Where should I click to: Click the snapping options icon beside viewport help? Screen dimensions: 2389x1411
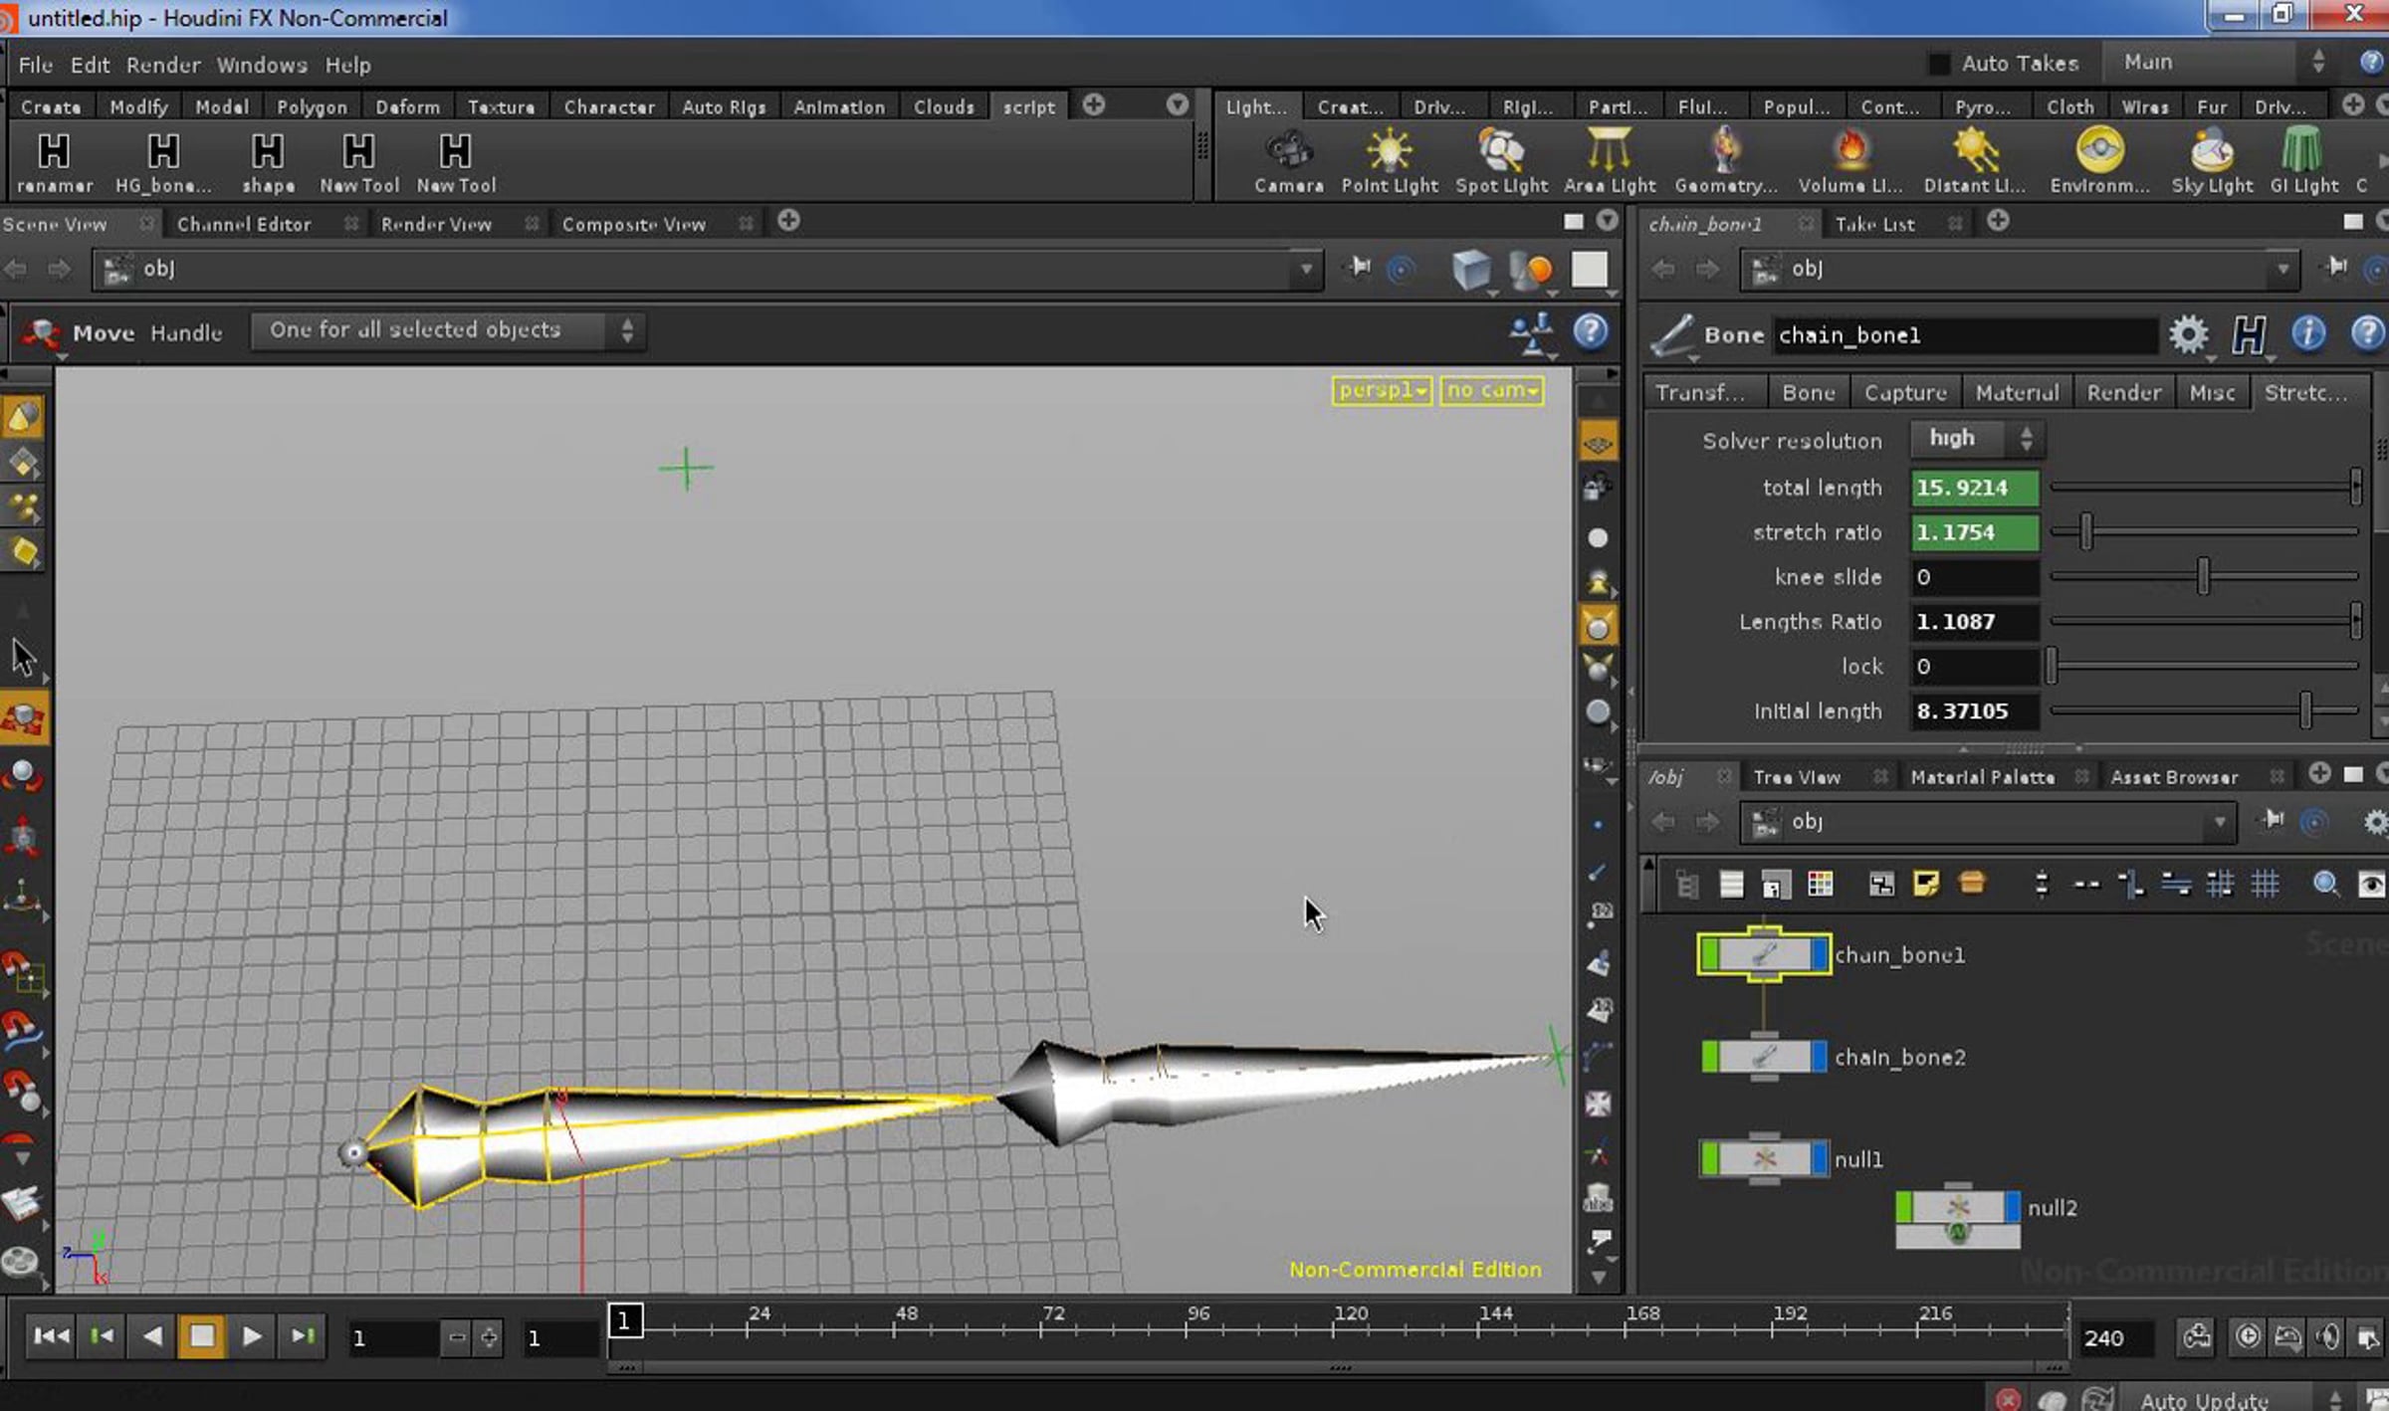pos(1531,332)
